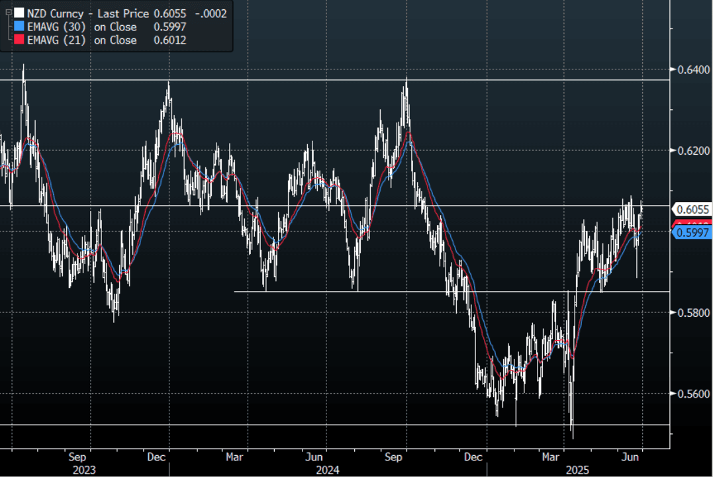Click the red EMAVG (21) swatch

pos(19,40)
